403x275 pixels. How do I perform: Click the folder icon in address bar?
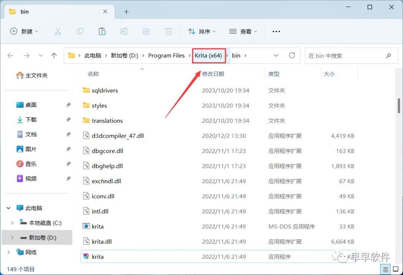[x=71, y=55]
